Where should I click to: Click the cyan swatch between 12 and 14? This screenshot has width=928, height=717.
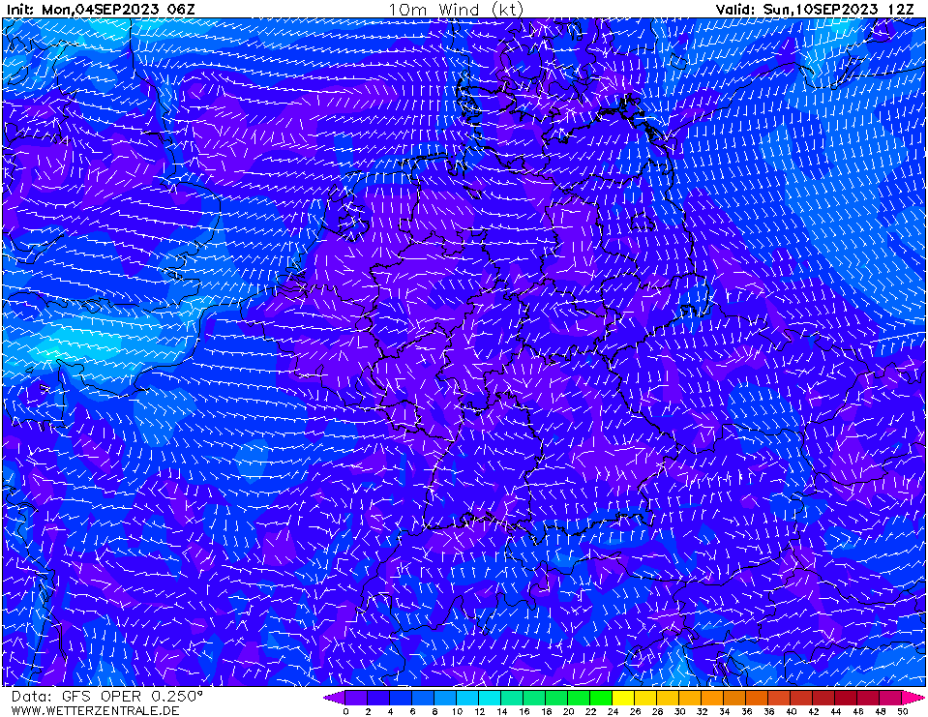click(x=490, y=698)
